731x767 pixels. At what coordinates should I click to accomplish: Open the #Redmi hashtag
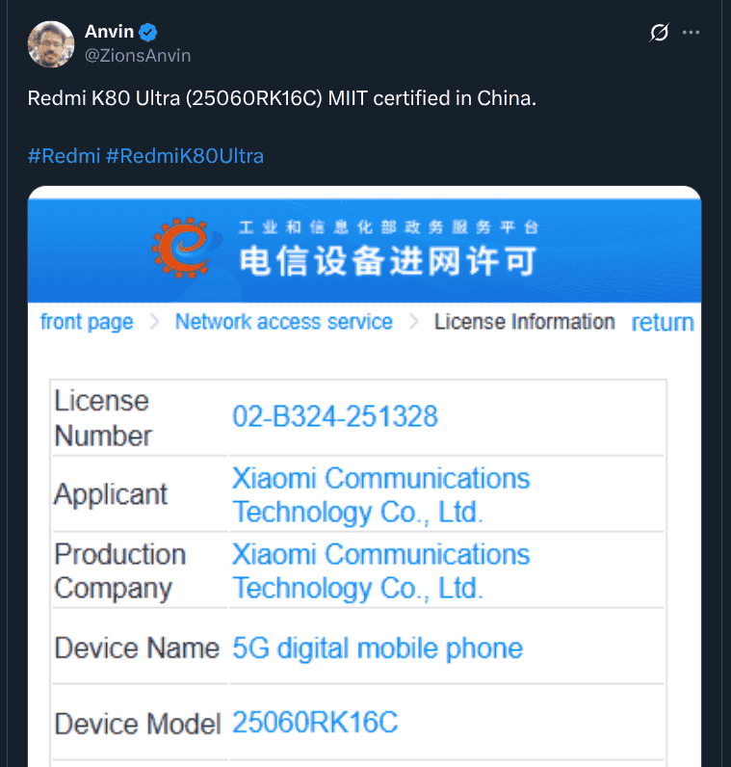(64, 156)
